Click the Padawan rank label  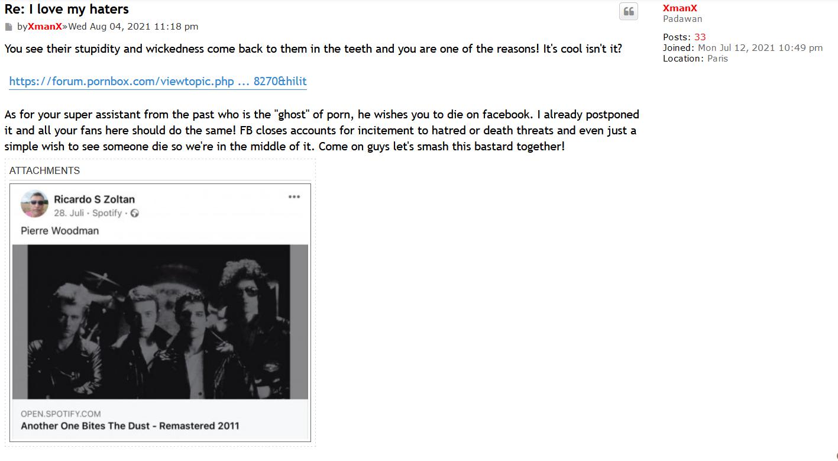click(682, 19)
